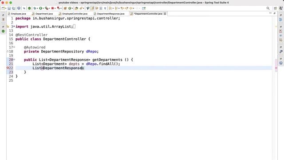Click the New Java Class icon
This screenshot has height=160, width=284.
click(70, 8)
